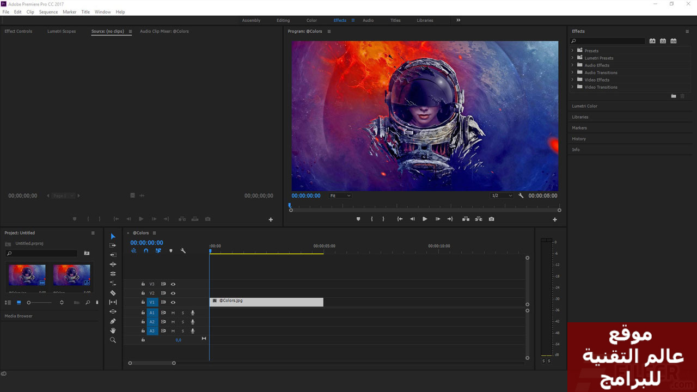This screenshot has width=697, height=392.
Task: Show more workspaces with double chevron
Action: 458,20
